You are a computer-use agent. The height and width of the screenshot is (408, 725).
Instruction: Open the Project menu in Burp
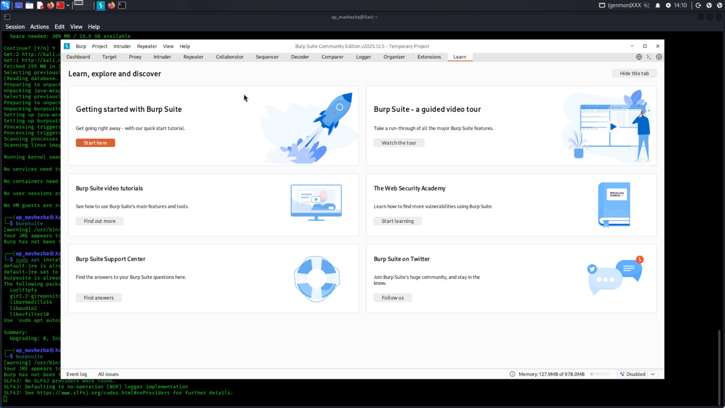[100, 46]
